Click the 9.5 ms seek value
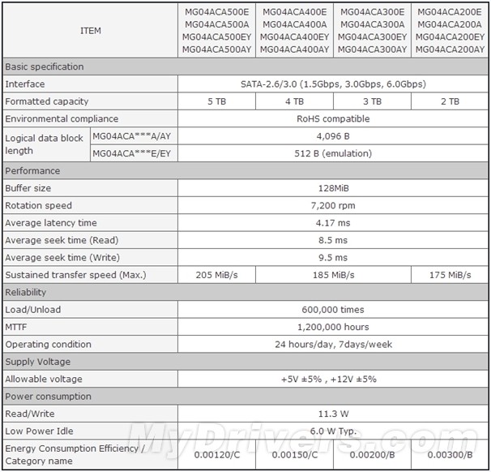The width and height of the screenshot is (491, 472). pos(333,258)
